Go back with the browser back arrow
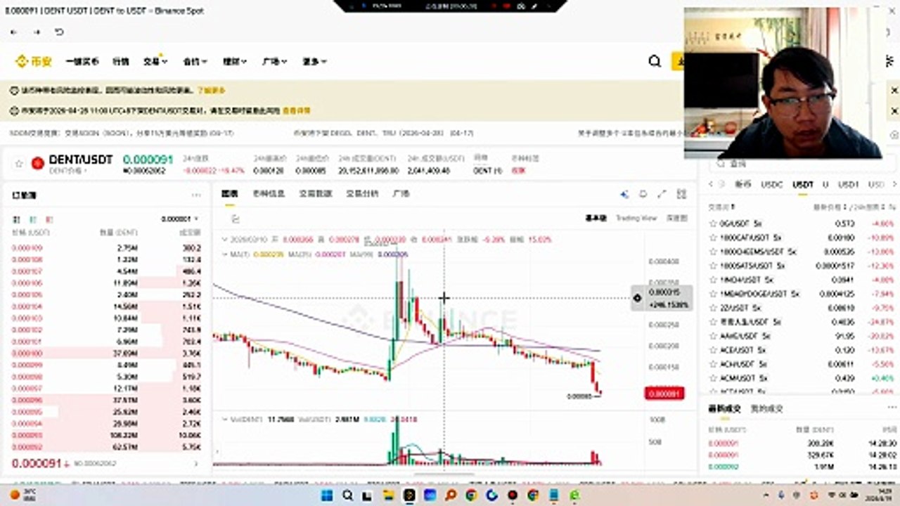Screen dimensions: 900x506 (13, 32)
